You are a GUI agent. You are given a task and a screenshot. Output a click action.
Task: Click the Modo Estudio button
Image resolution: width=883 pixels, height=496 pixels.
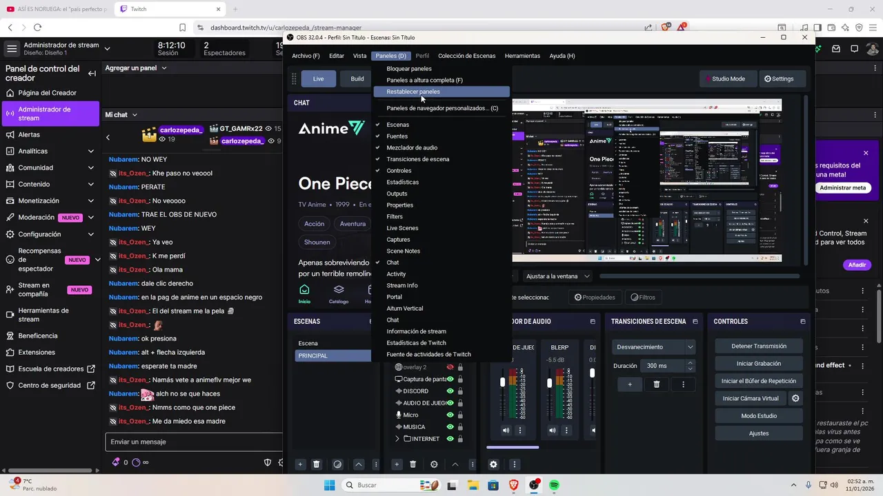pyautogui.click(x=758, y=415)
